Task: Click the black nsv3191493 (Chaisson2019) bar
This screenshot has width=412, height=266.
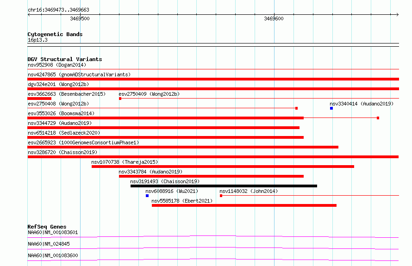Action: tap(224, 186)
